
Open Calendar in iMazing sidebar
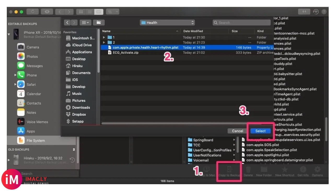click(x=34, y=94)
